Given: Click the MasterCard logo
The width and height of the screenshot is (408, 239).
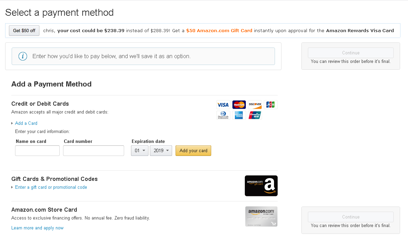Looking at the screenshot, I should pyautogui.click(x=239, y=105).
